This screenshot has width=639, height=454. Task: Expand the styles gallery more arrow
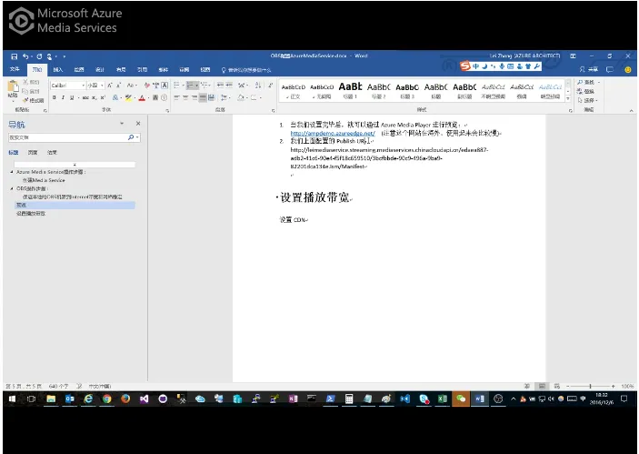tap(568, 98)
